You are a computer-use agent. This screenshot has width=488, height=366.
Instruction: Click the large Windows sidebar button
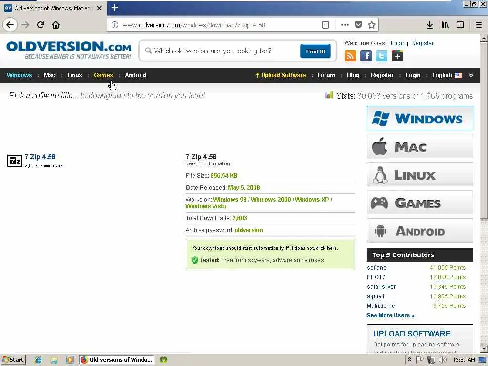(420, 118)
